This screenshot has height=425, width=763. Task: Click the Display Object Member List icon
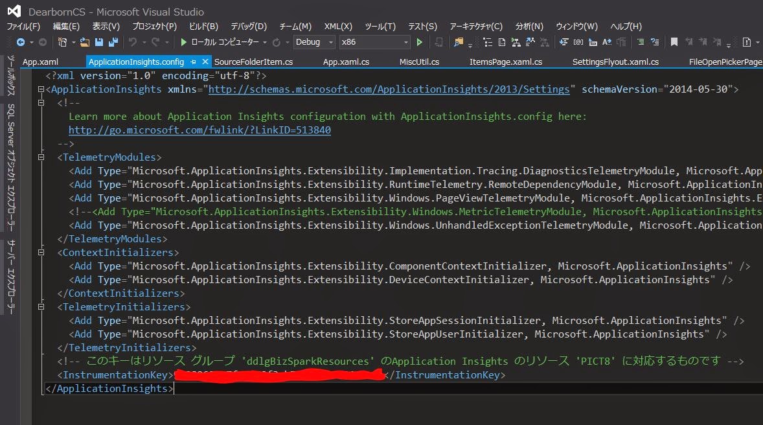564,42
